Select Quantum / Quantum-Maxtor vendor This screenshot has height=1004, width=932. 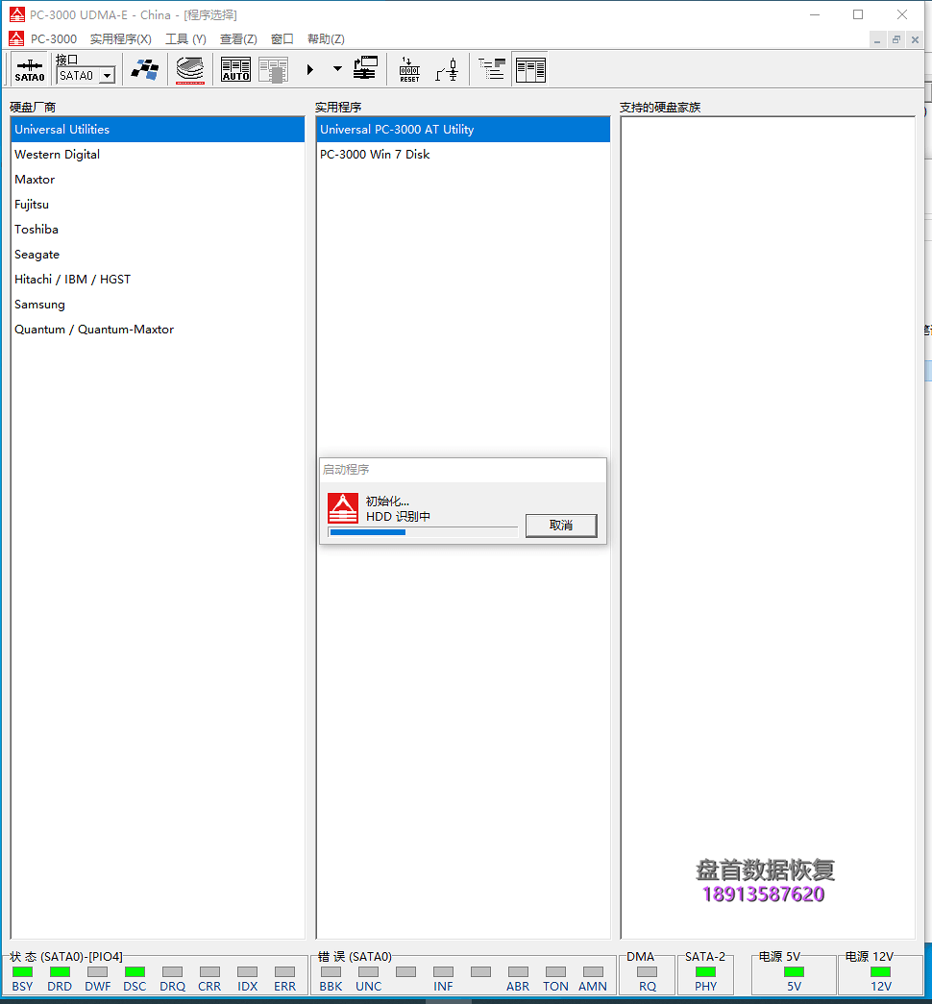(x=158, y=330)
